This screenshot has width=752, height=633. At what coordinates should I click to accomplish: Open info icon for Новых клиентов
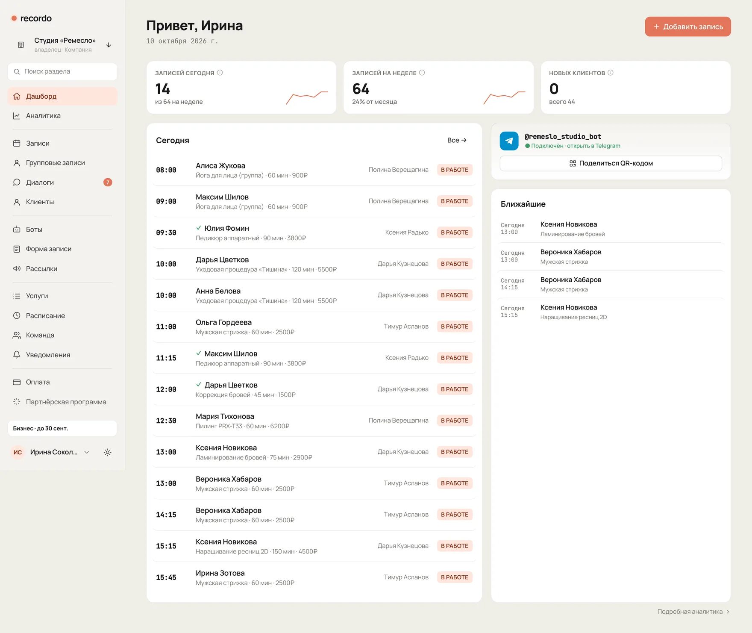[611, 73]
